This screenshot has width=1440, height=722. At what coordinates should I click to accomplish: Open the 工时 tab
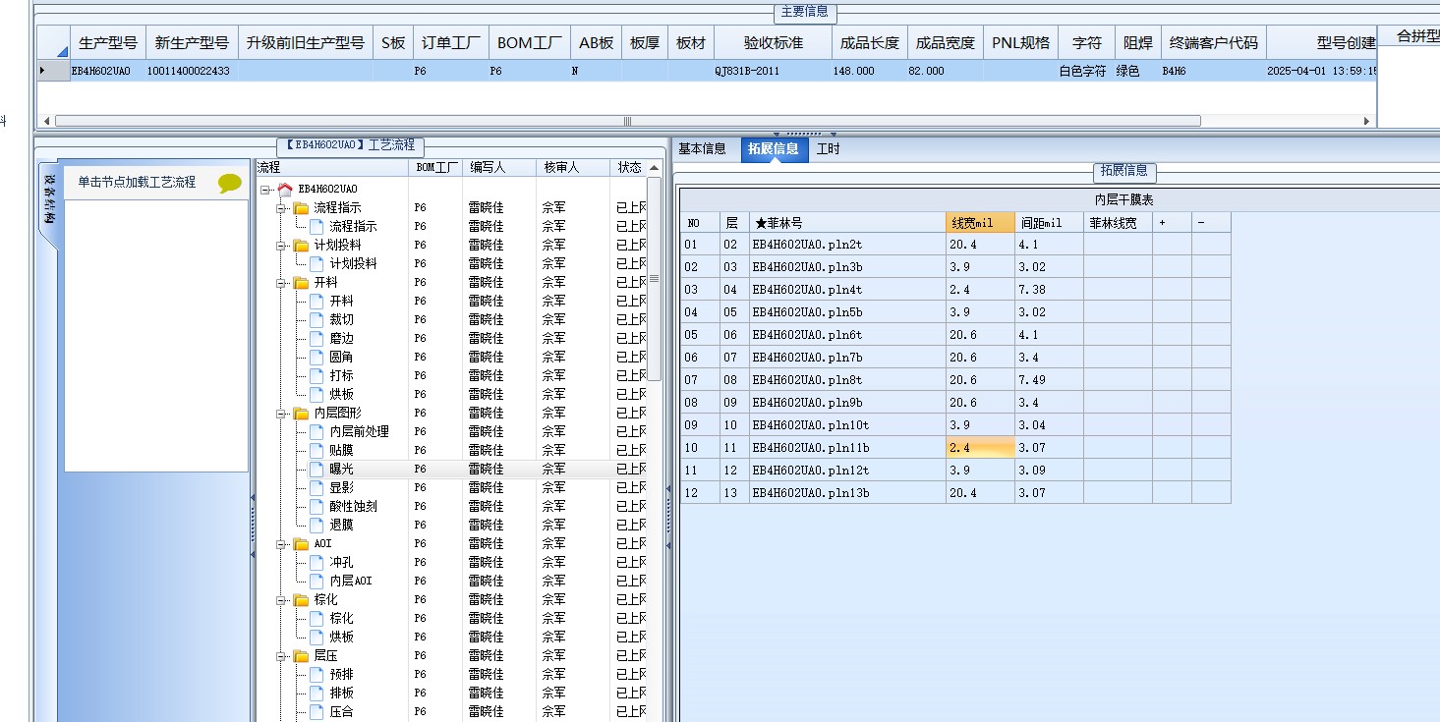tap(828, 149)
